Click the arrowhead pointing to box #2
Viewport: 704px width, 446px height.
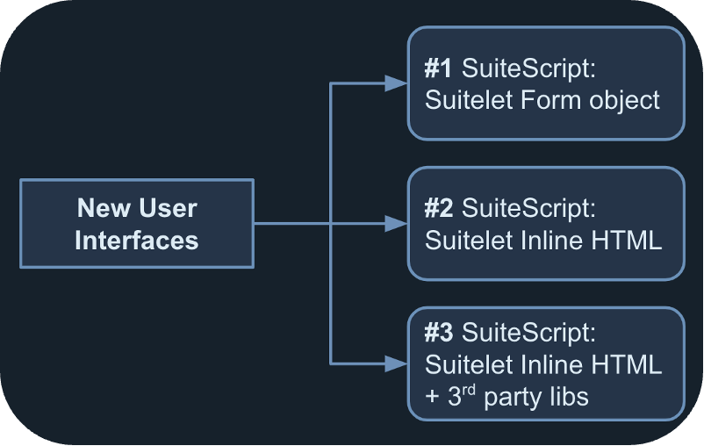point(397,223)
